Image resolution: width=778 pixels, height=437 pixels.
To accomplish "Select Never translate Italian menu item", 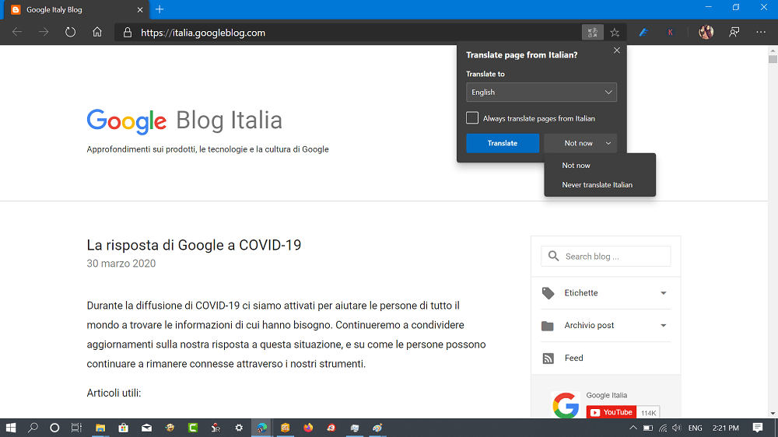I will pos(600,185).
